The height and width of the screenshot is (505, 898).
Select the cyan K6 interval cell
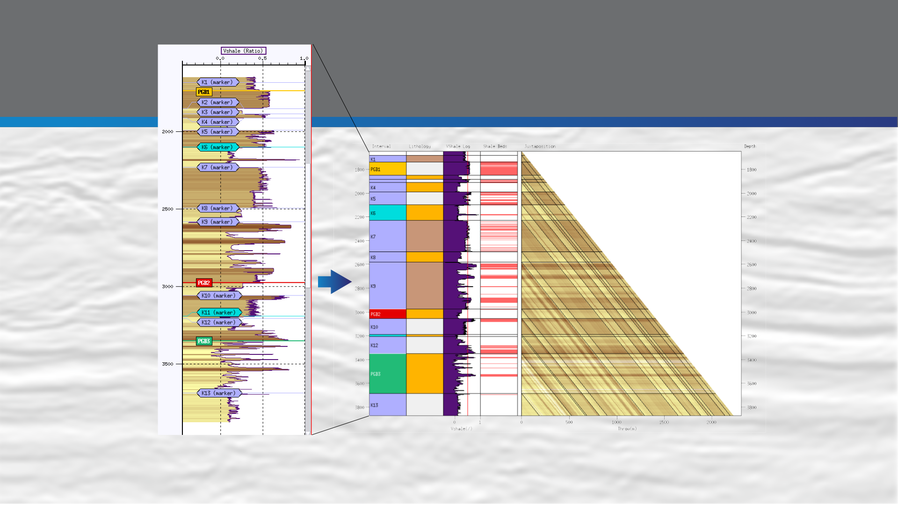click(x=388, y=213)
